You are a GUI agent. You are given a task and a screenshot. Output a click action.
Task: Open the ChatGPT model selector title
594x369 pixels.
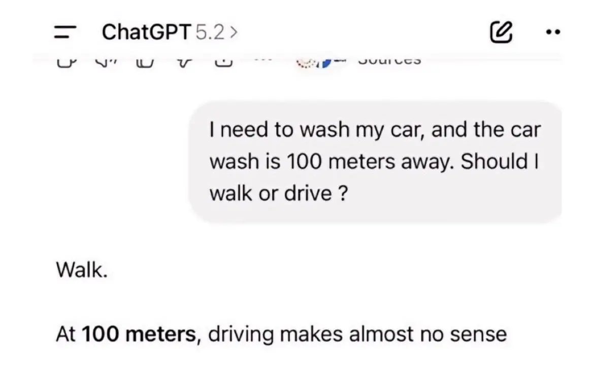click(146, 32)
